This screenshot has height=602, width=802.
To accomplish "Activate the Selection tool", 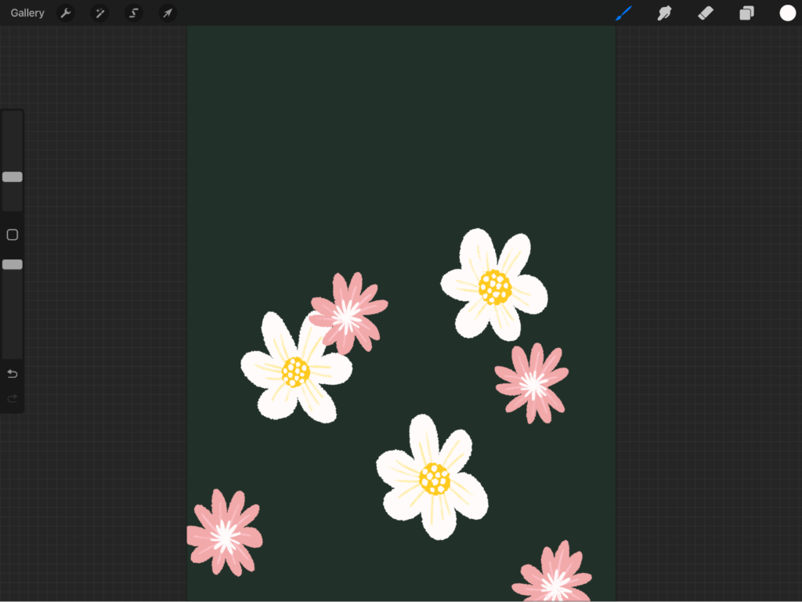I will point(133,13).
